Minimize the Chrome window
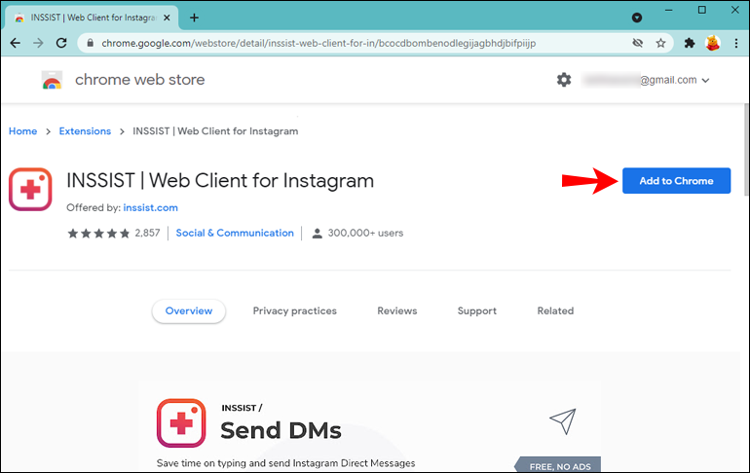The height and width of the screenshot is (473, 750). pos(669,10)
